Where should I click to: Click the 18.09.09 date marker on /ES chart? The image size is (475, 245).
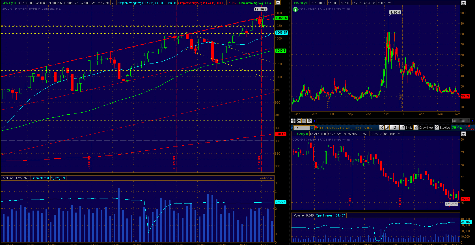coord(174,163)
